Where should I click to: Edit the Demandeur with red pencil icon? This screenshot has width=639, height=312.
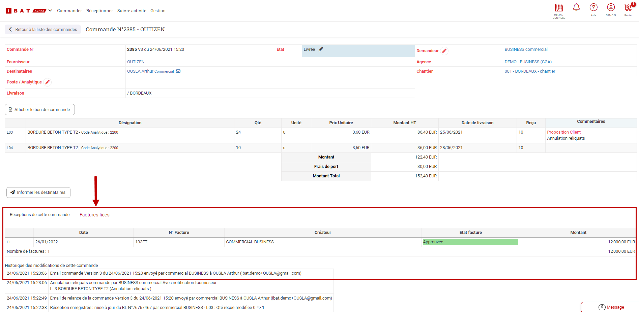444,51
